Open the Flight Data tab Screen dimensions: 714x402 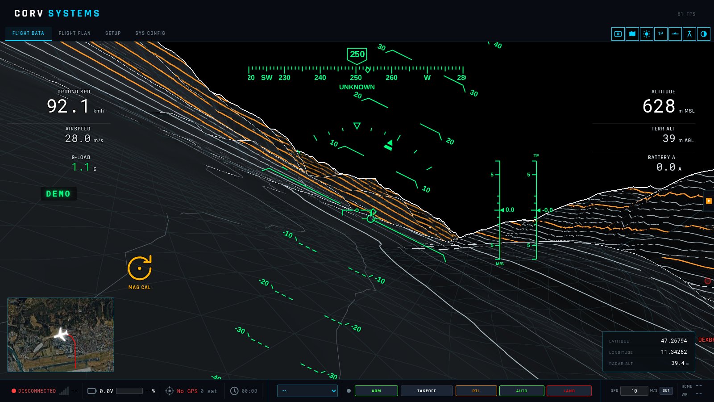pyautogui.click(x=29, y=33)
